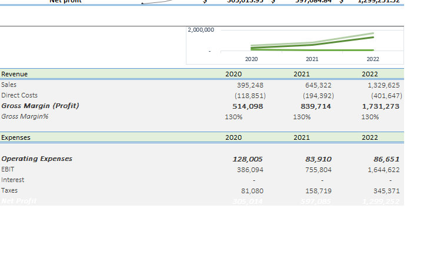Select the 2022 Sales cell 1,329,625
Image resolution: width=427 pixels, height=269 pixels.
tap(383, 85)
